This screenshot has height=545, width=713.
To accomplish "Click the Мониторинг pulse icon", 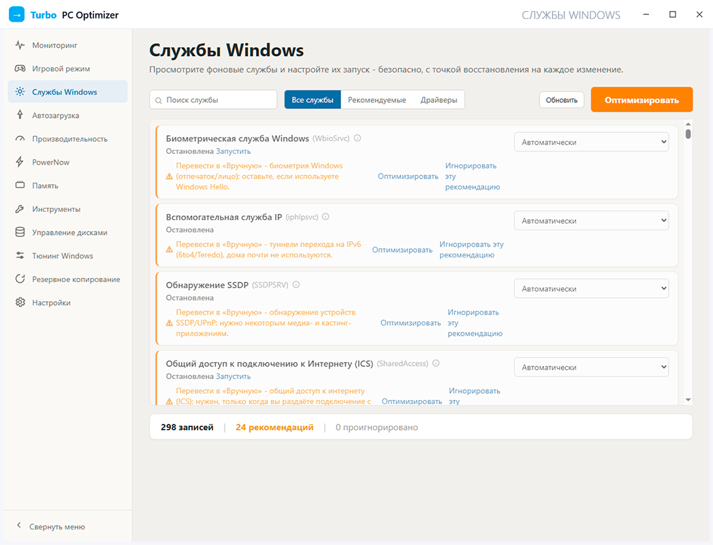I will 20,45.
